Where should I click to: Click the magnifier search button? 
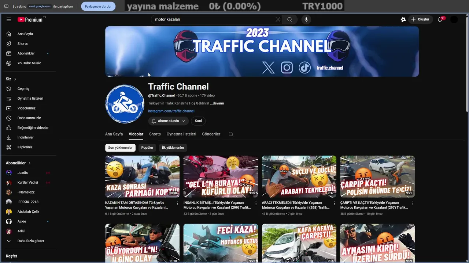coord(289,19)
